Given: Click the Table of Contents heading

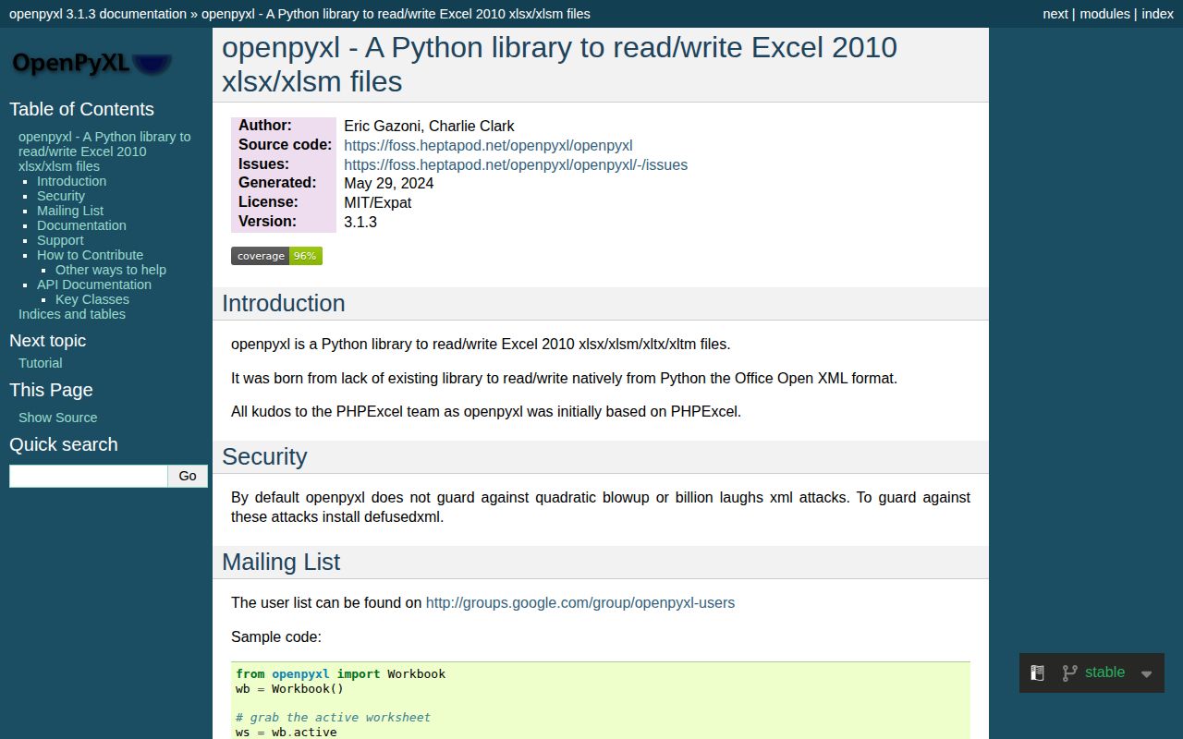Looking at the screenshot, I should pyautogui.click(x=81, y=109).
